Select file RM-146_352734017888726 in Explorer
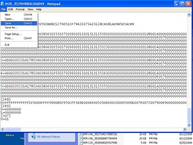Viewport: 193px width, 145px height. 100,134
